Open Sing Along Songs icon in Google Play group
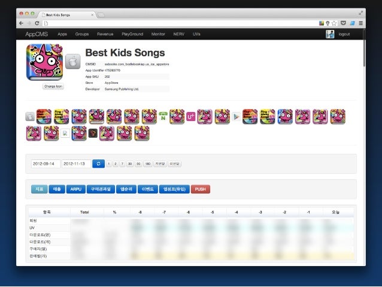This screenshot has height=287, width=382. click(x=268, y=117)
